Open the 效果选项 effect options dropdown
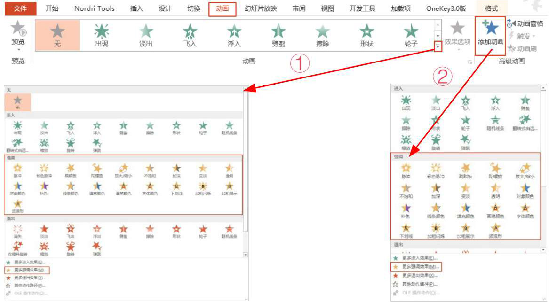Viewport: 549px width, 302px height. click(x=457, y=36)
